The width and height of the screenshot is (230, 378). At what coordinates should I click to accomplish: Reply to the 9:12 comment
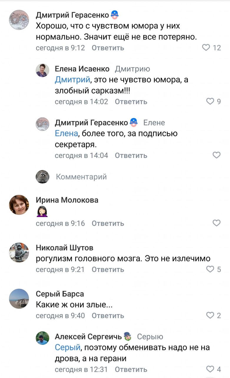[x=108, y=48]
